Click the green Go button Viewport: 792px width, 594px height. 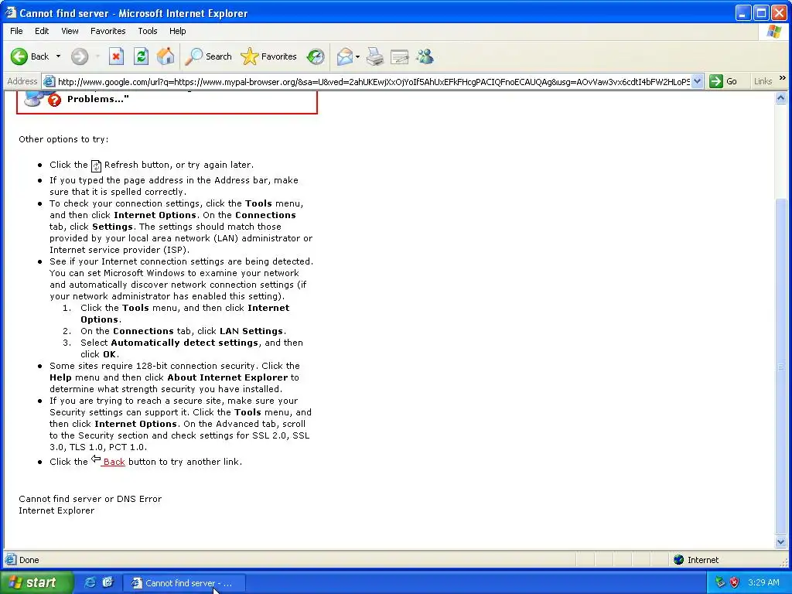(724, 81)
